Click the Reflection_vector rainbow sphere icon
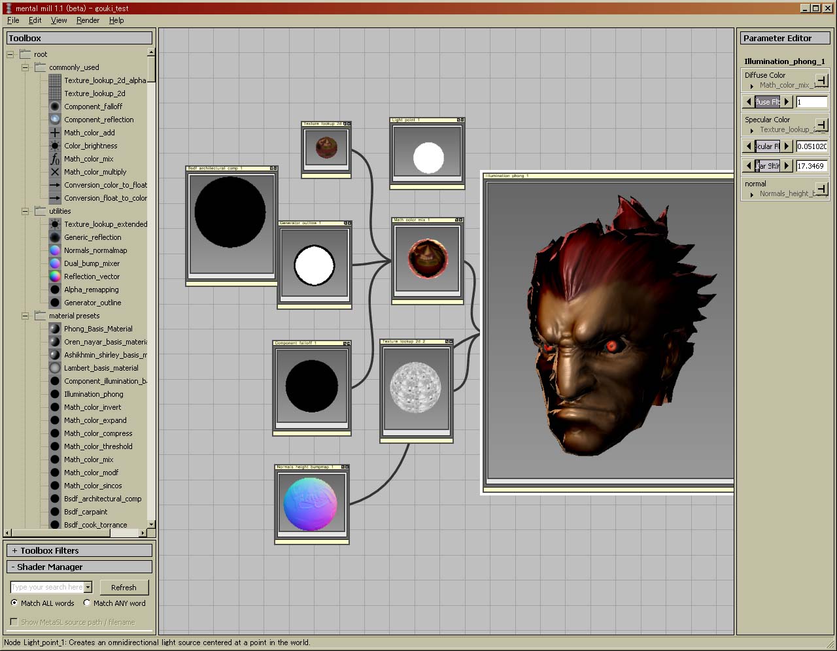This screenshot has width=837, height=651. tap(55, 276)
